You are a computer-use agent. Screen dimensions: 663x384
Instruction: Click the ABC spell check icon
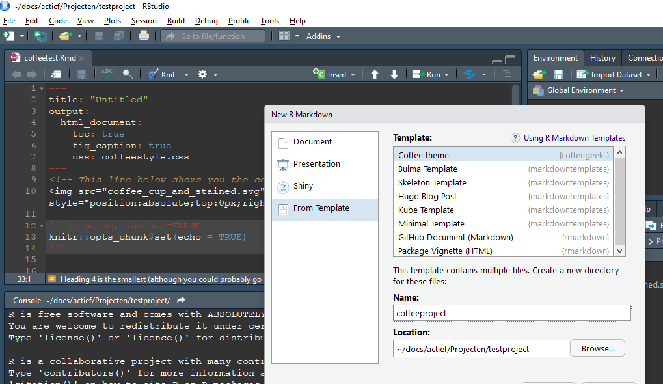coord(107,74)
